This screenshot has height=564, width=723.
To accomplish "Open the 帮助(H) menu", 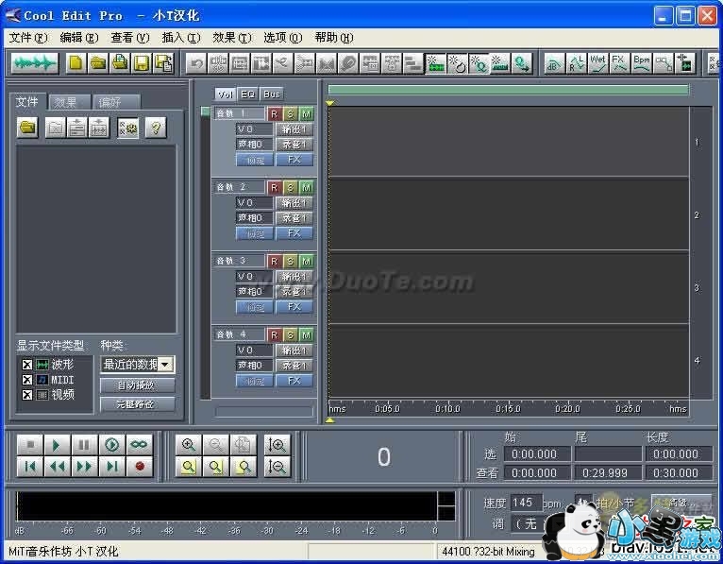I will point(334,38).
